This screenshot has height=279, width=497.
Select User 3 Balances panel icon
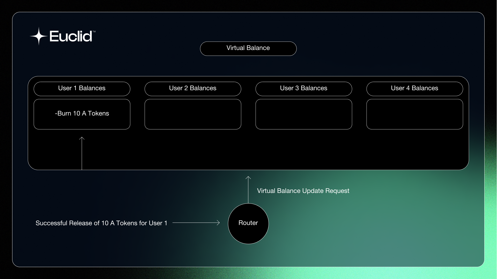[304, 89]
